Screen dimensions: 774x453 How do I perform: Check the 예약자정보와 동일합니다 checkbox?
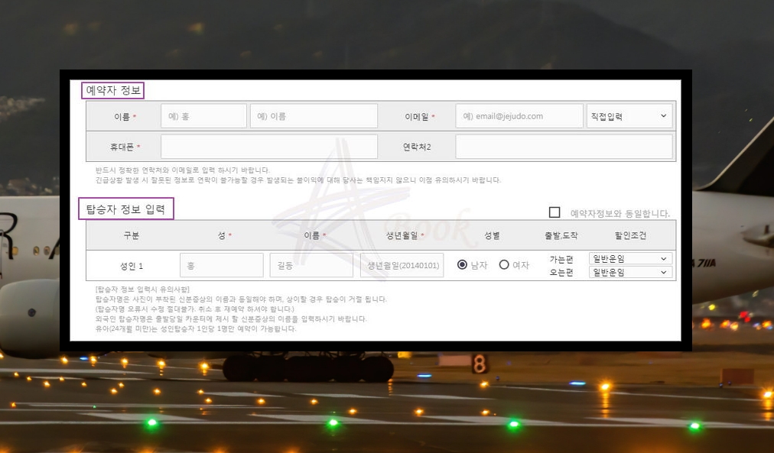coord(554,212)
